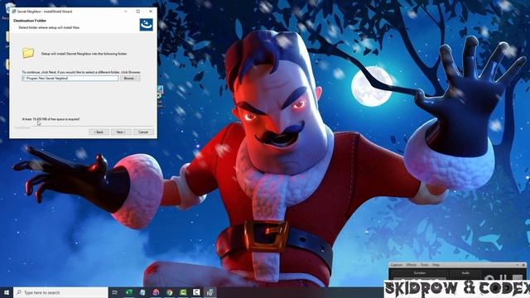Cancel the Secret Neighbor installation
Image resolution: width=530 pixels, height=298 pixels.
pyautogui.click(x=143, y=132)
